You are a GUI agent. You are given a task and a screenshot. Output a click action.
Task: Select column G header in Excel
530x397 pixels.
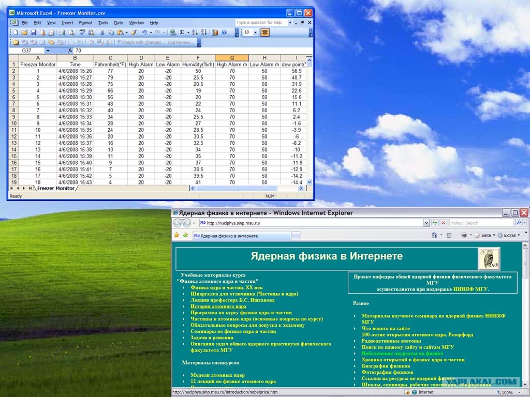(x=231, y=58)
